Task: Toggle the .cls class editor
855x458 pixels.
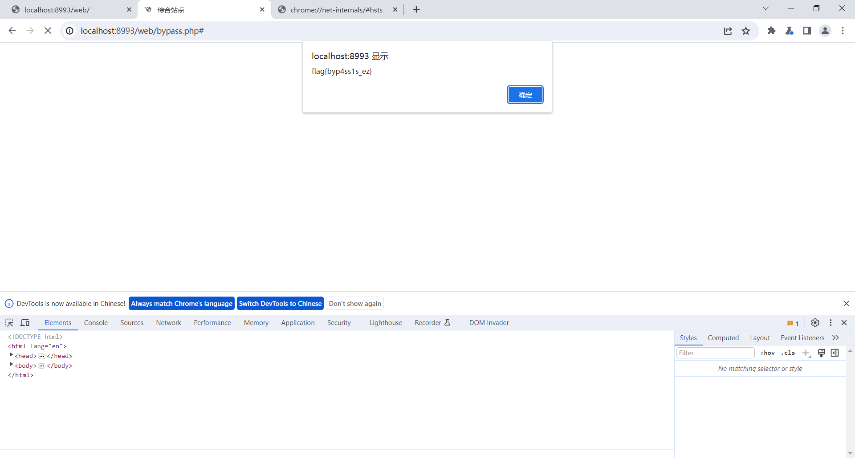Action: pyautogui.click(x=788, y=353)
